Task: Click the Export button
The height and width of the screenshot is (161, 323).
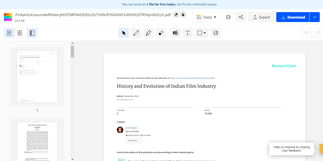Action: 261,17
